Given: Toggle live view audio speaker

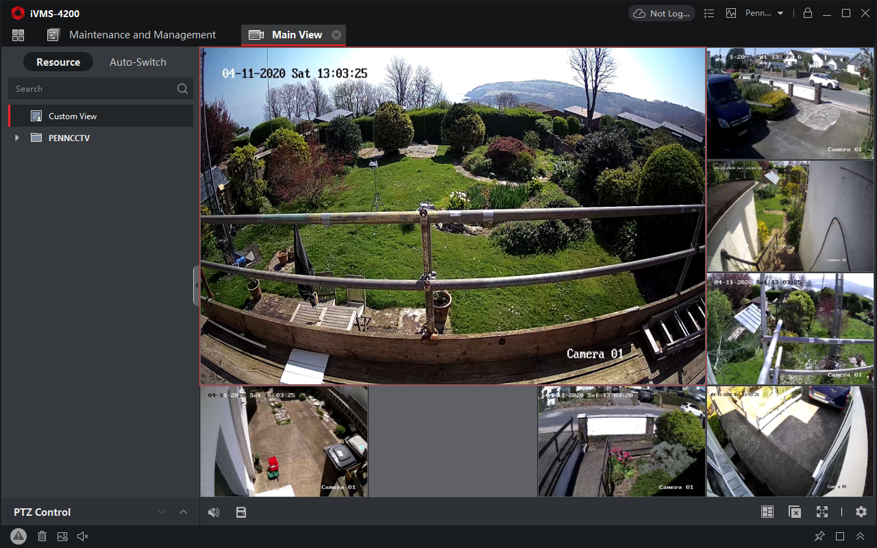Looking at the screenshot, I should [214, 512].
